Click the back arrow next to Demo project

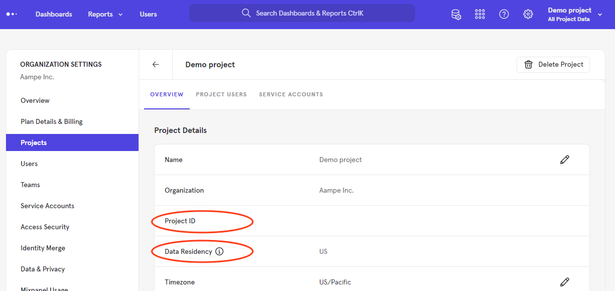coord(155,64)
